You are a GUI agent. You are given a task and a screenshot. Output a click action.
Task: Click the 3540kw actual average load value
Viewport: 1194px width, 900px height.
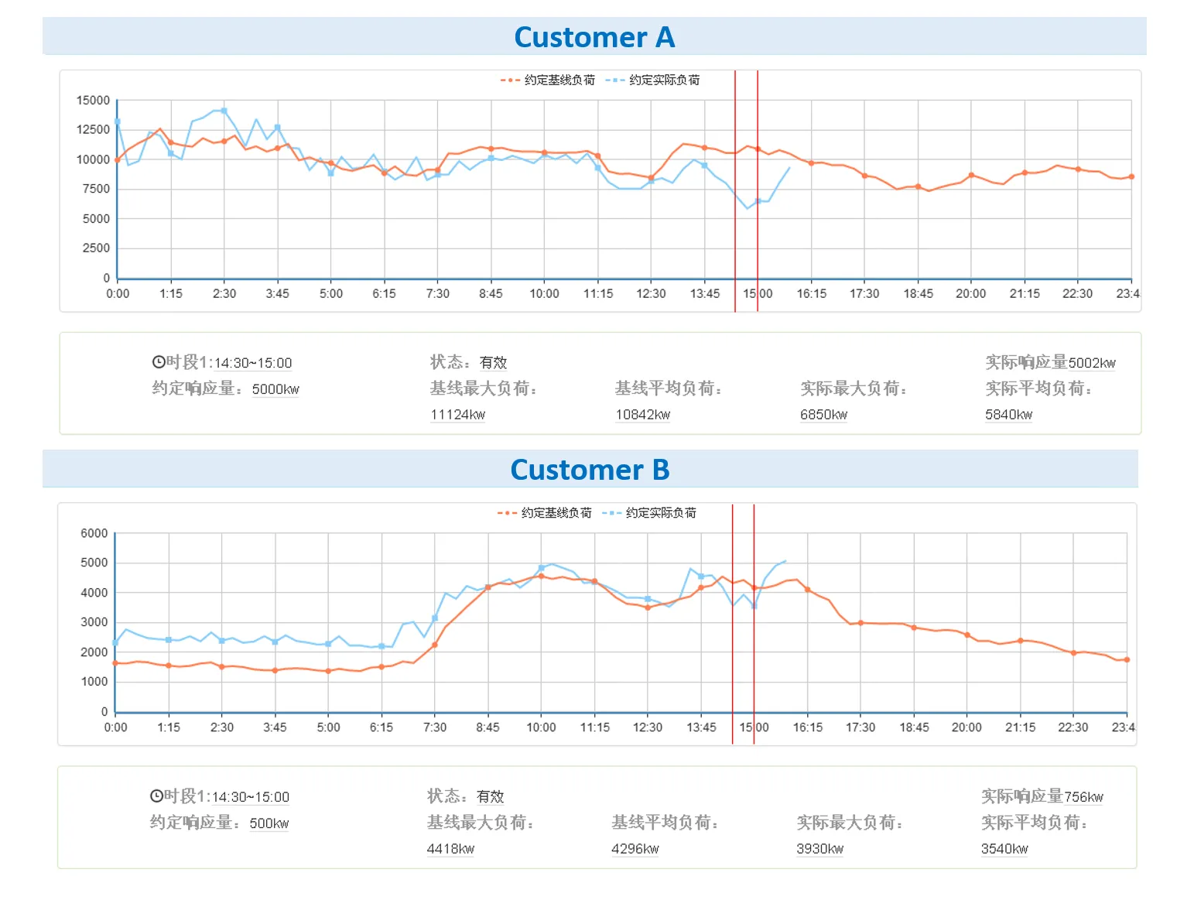coord(1004,849)
